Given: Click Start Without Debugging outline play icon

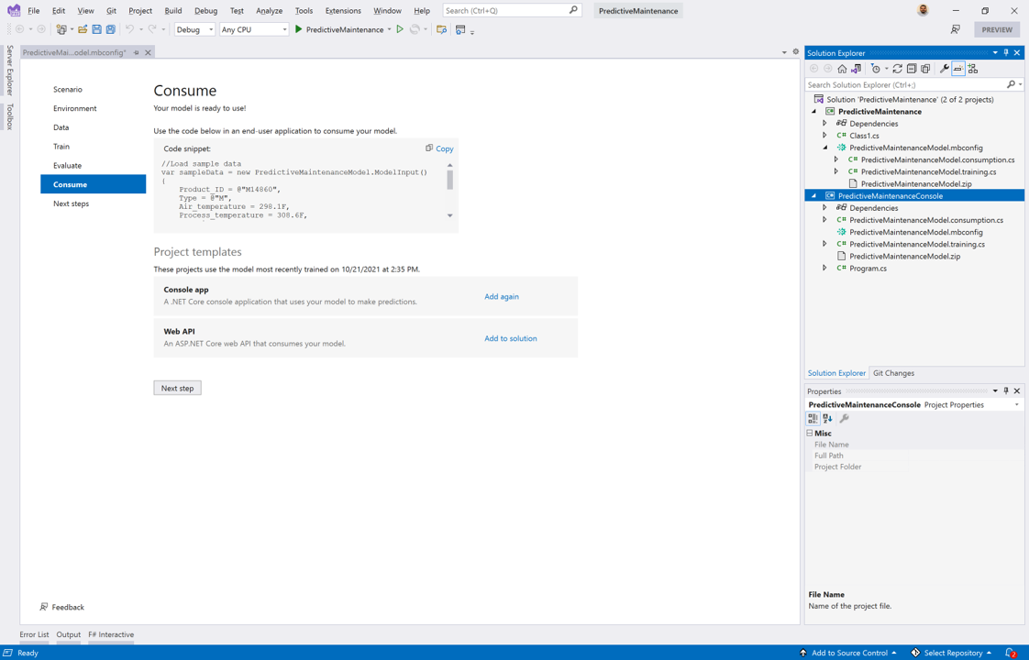Looking at the screenshot, I should click(400, 29).
